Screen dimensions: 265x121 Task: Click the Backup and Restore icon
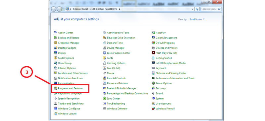55,38
